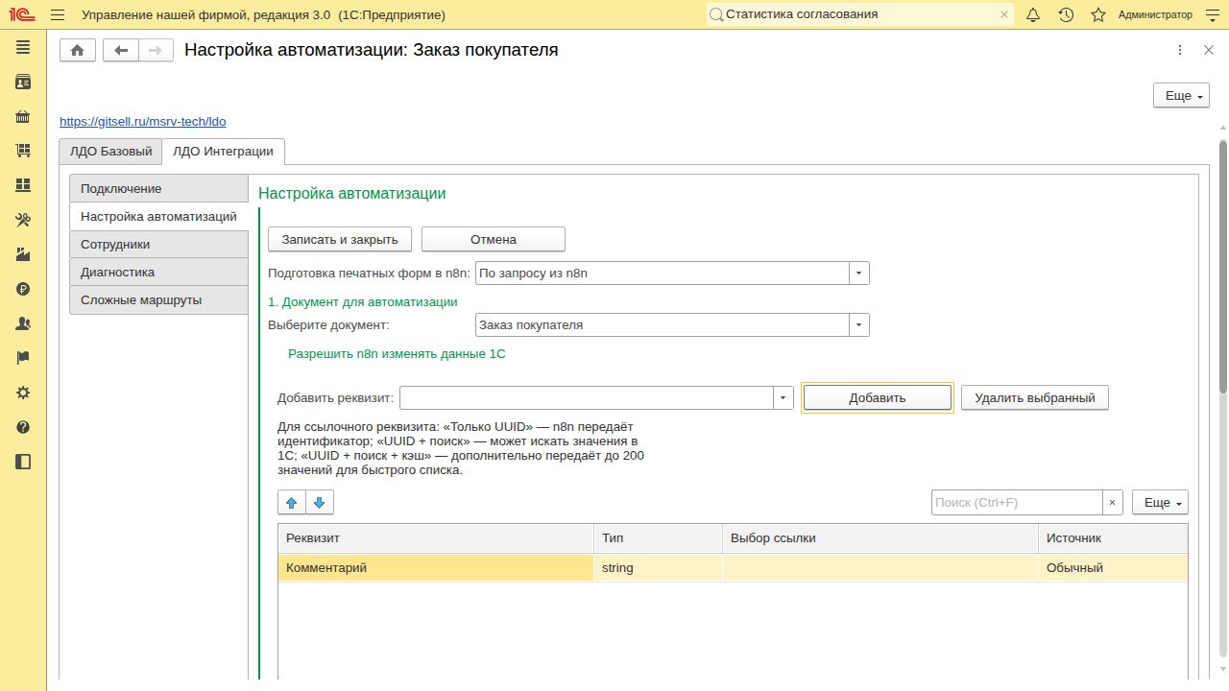The image size is (1229, 691).
Task: Open the table's Еще menu
Action: click(x=1160, y=502)
